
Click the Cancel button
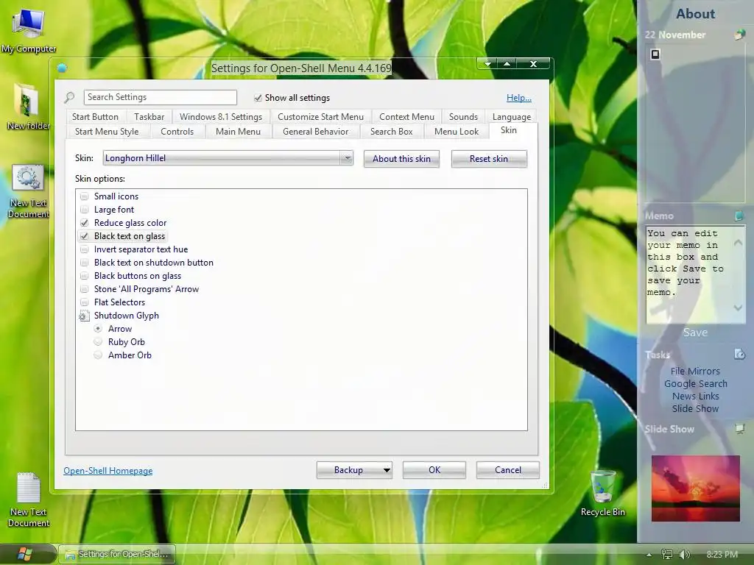click(508, 470)
